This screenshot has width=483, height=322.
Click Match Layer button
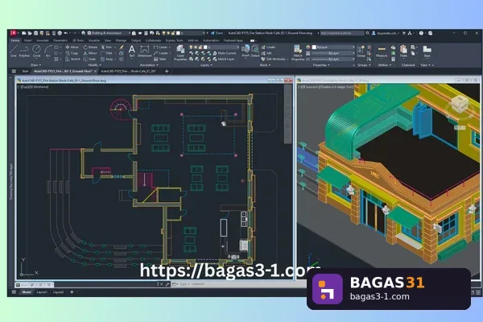click(224, 59)
